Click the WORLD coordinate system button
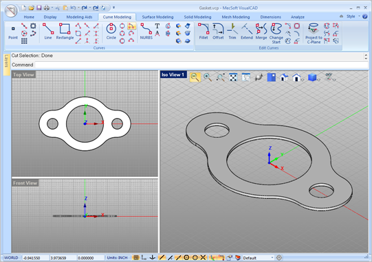 [11, 258]
